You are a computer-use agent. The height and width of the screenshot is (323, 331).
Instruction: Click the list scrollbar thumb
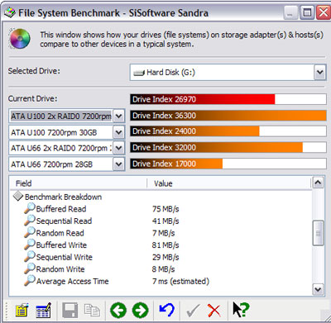(318, 233)
